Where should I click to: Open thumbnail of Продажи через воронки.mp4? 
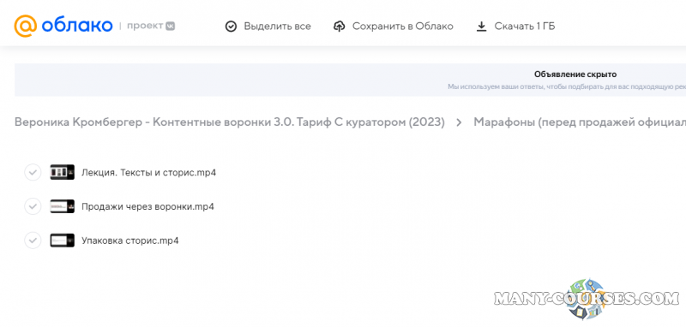click(x=62, y=206)
